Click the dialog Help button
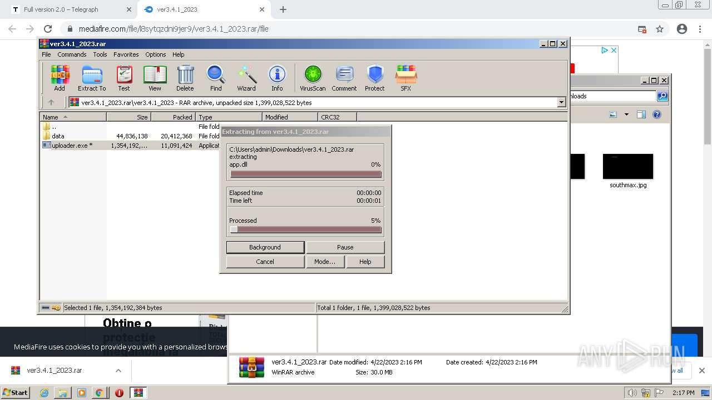Screen dimensions: 712x400 (x=365, y=262)
